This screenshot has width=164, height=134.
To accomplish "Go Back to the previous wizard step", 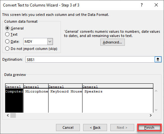I will tap(95, 128).
